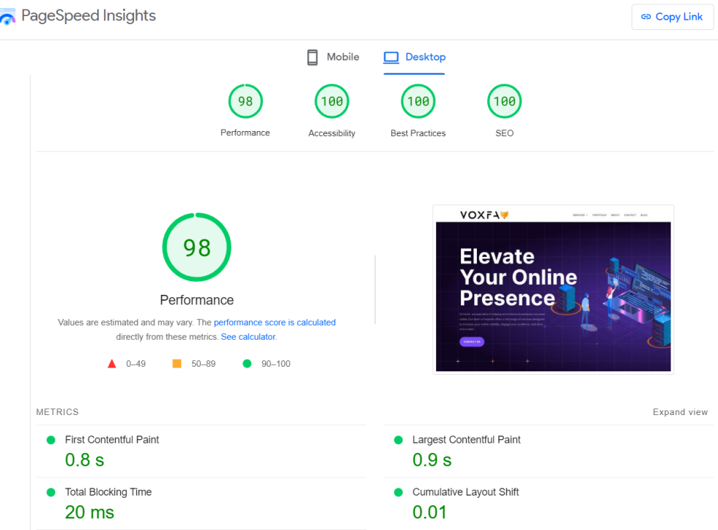This screenshot has width=718, height=530.
Task: Click the Best Practices score circle
Action: click(x=418, y=101)
